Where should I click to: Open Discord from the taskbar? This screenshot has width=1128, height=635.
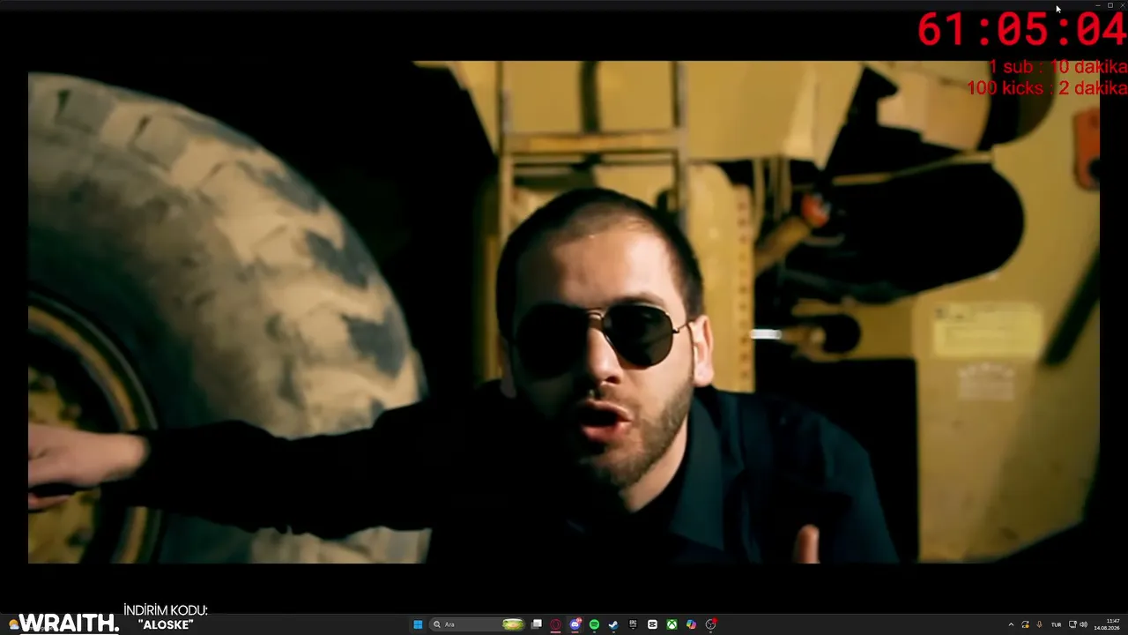(x=575, y=624)
